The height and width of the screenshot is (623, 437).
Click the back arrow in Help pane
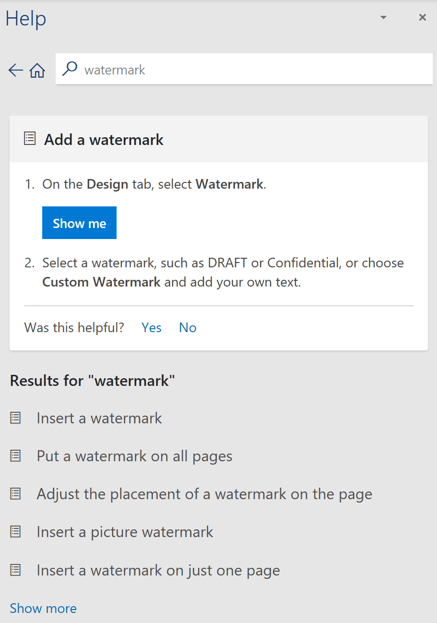tap(15, 71)
